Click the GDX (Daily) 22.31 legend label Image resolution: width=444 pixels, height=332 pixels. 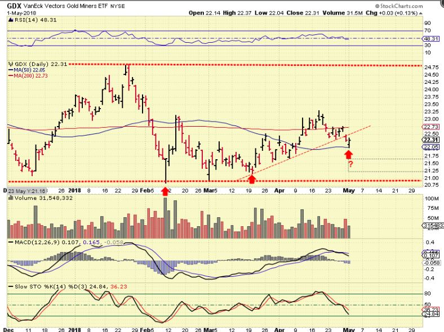[41, 64]
